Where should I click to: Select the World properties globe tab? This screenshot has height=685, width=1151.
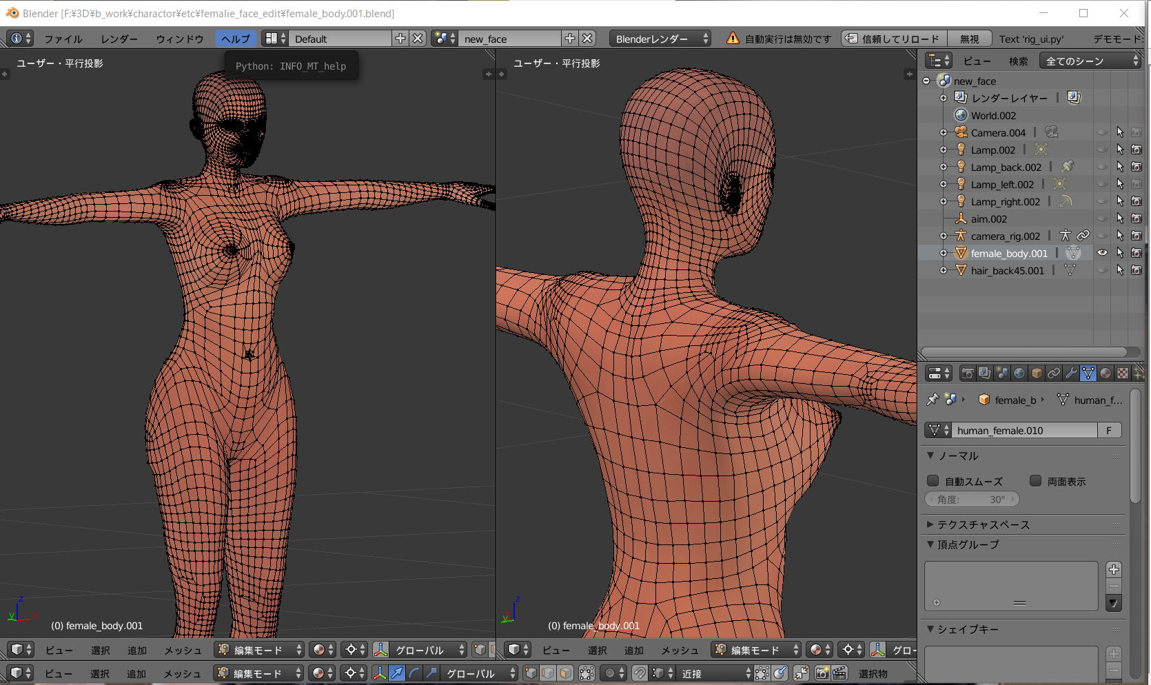(1019, 374)
